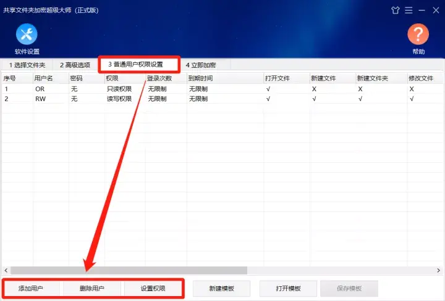Click 修改文件 checkmark in RW row
445x301 pixels.
412,99
